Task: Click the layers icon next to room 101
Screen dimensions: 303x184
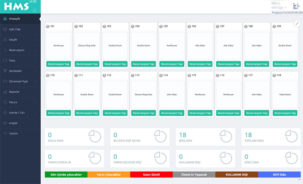Action: 48,26
